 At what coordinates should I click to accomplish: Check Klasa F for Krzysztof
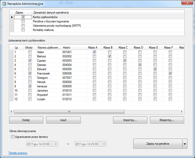170,95
